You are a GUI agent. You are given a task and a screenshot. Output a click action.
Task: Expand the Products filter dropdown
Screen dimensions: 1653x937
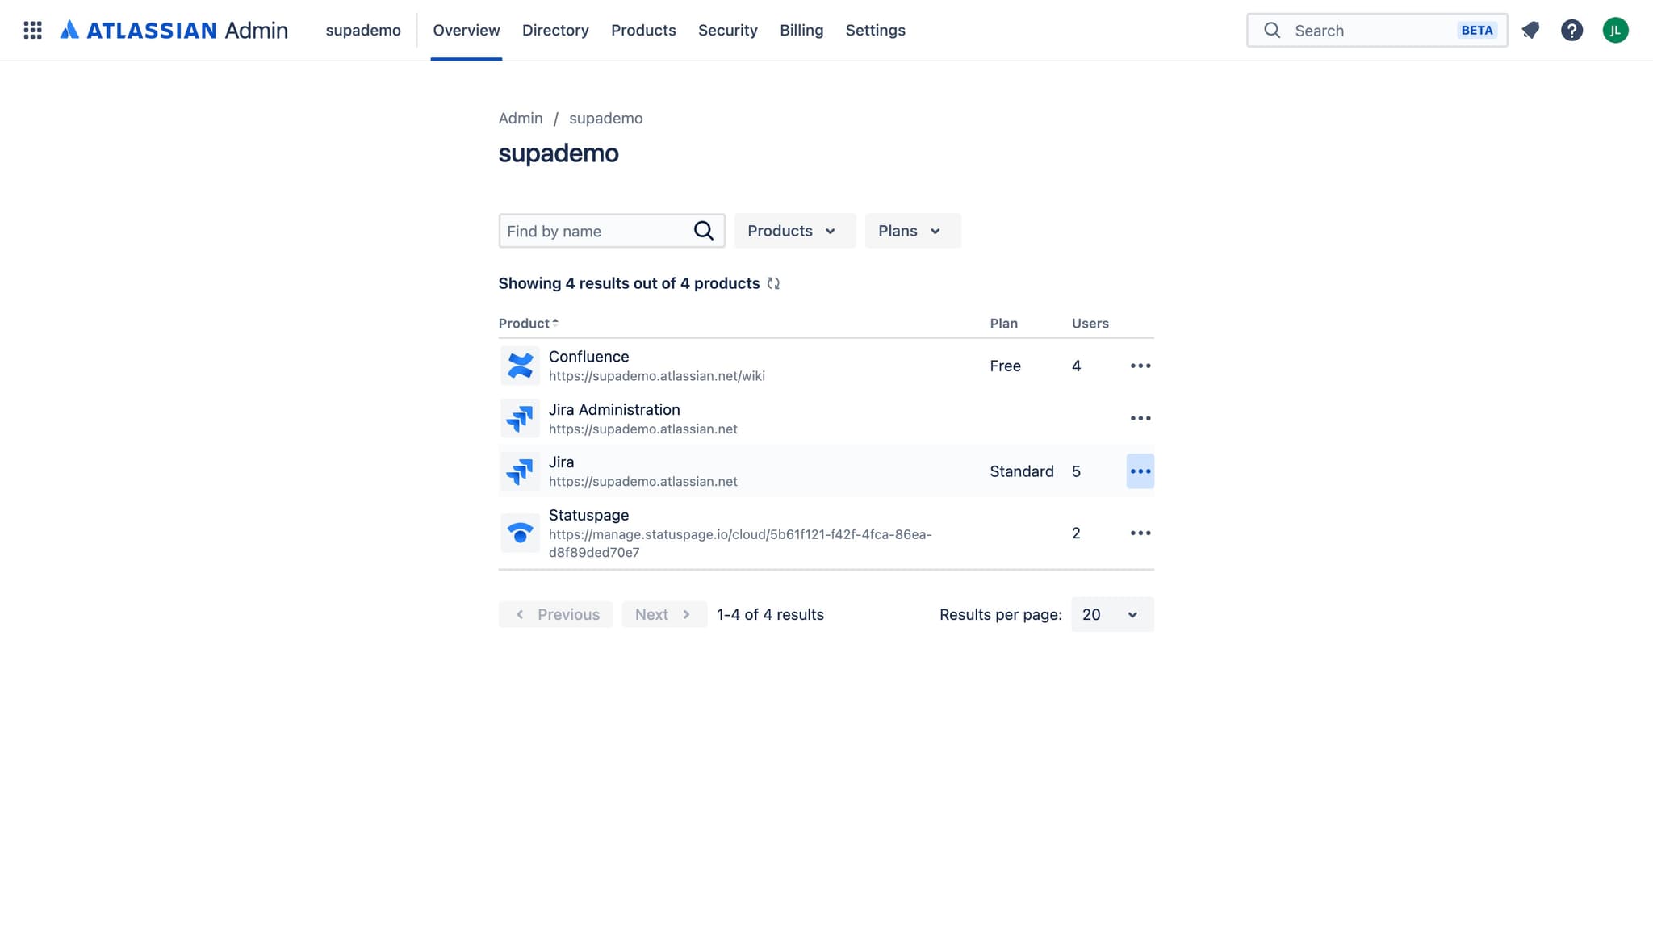pos(794,231)
